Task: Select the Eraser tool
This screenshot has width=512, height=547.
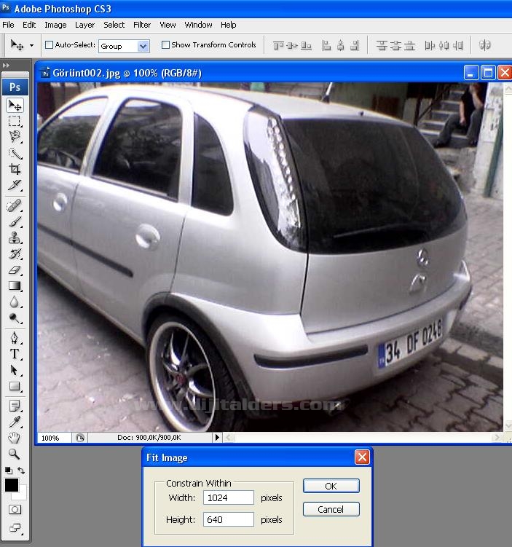Action: coord(15,270)
